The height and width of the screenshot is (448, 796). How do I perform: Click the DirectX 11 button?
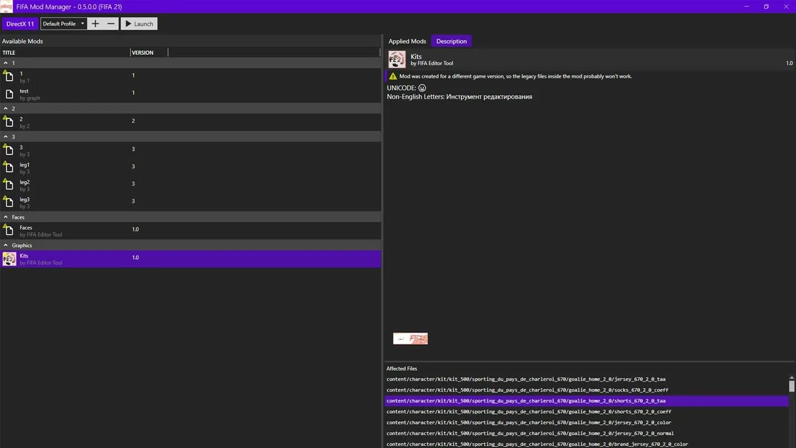[20, 24]
